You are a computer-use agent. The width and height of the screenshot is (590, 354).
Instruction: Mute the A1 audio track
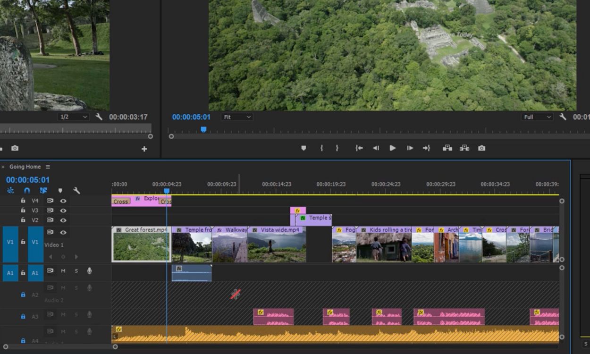point(63,271)
